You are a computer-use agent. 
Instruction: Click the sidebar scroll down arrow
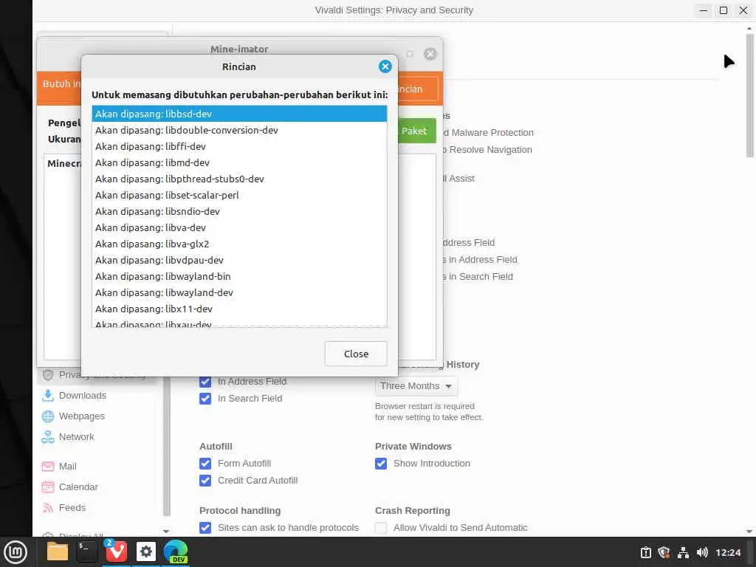click(x=166, y=531)
